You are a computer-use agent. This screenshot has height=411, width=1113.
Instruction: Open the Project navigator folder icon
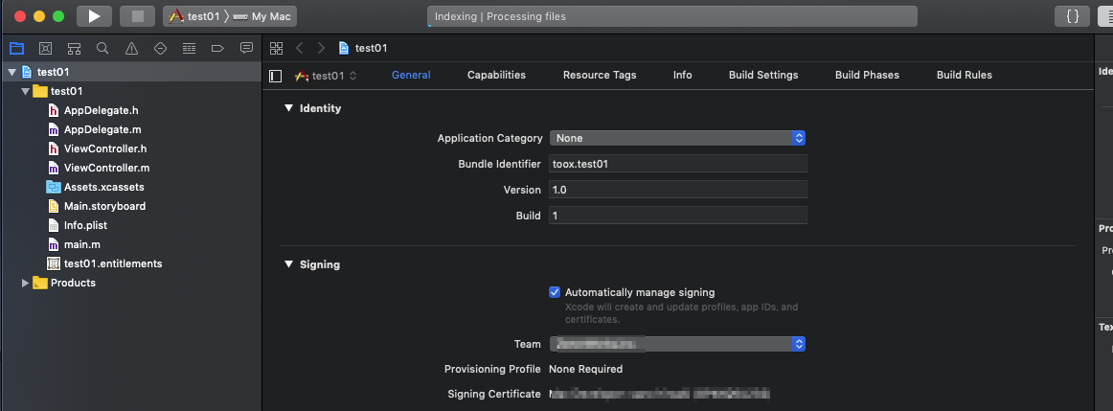click(16, 48)
